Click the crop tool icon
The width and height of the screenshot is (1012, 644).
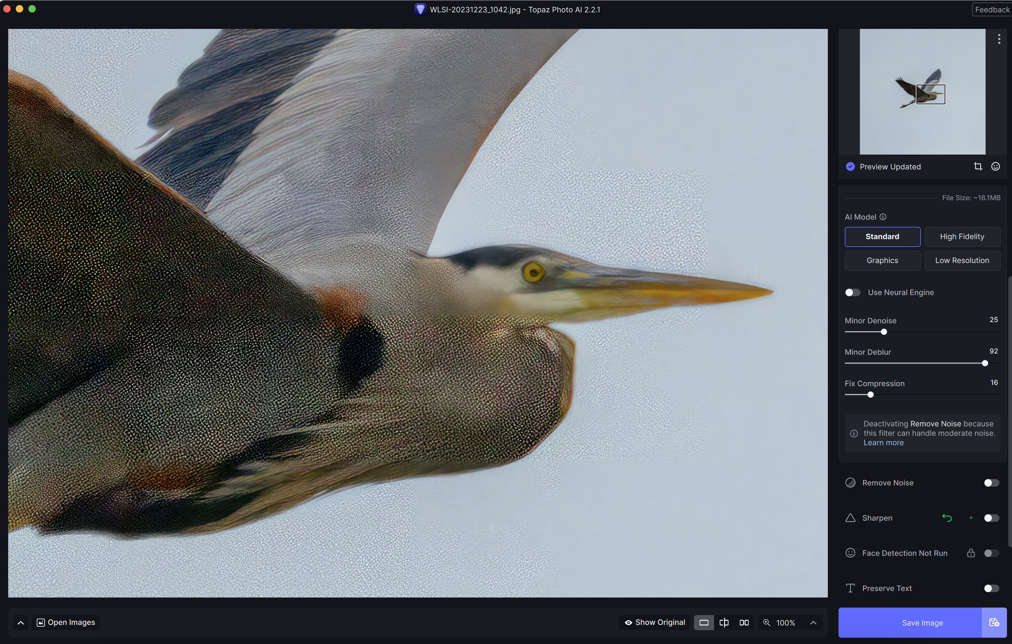978,167
